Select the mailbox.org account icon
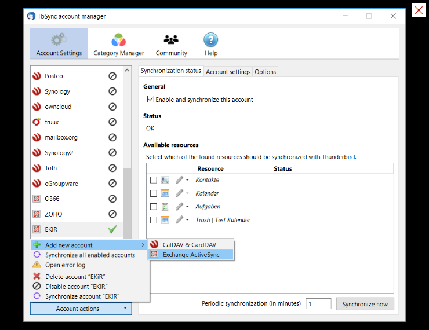The height and width of the screenshot is (330, 429). 37,137
